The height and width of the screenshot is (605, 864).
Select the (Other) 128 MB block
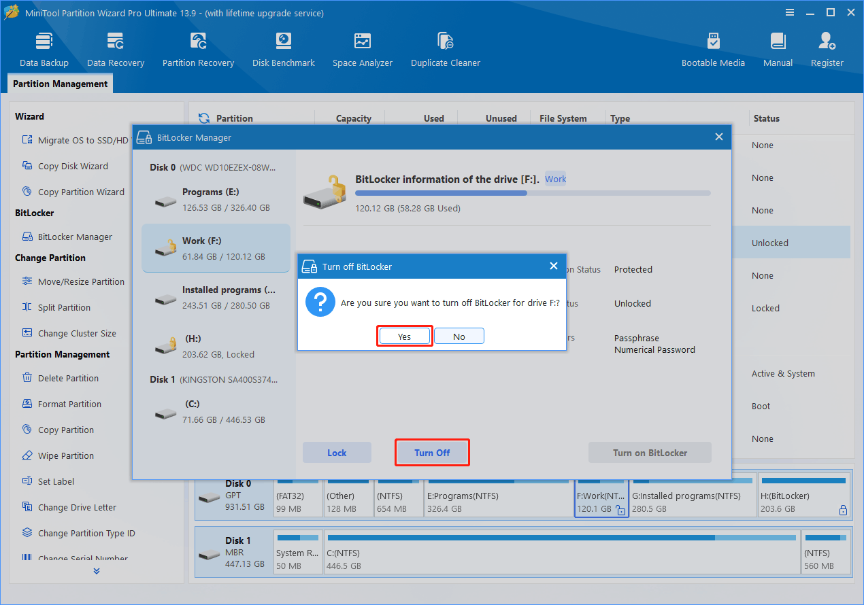click(348, 496)
